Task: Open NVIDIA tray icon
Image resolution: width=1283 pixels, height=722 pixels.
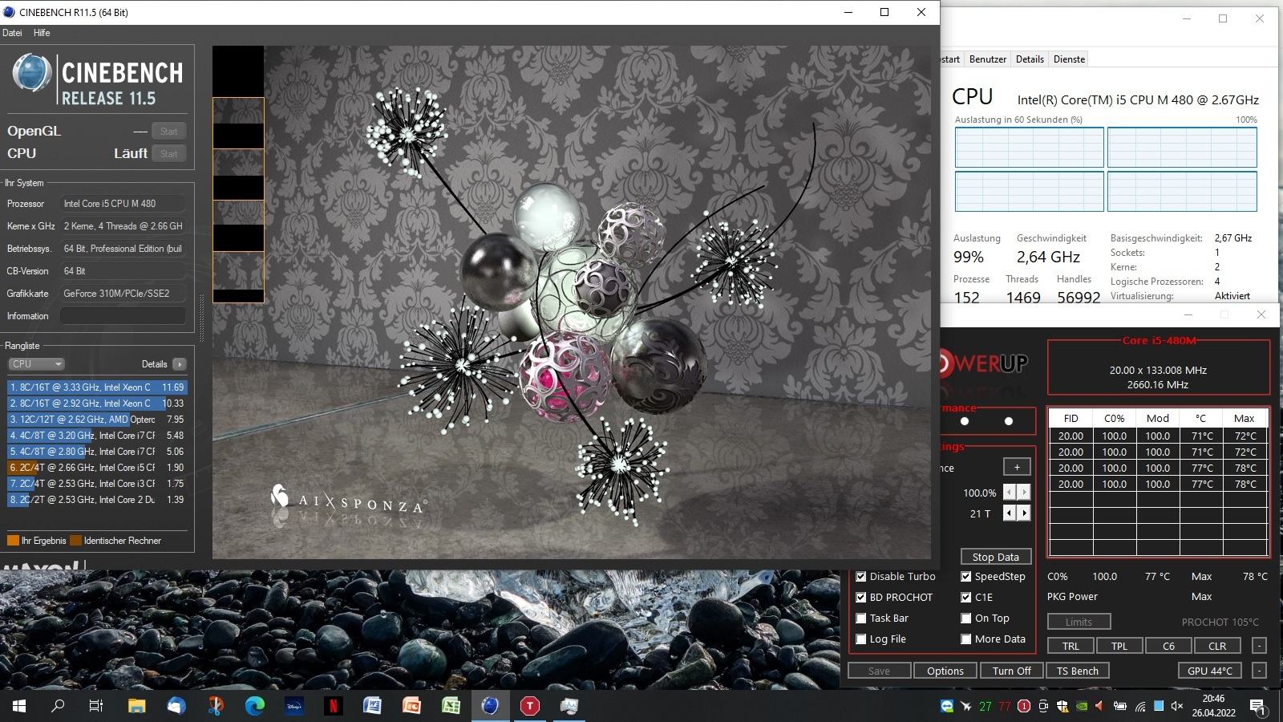Action: click(x=1082, y=706)
